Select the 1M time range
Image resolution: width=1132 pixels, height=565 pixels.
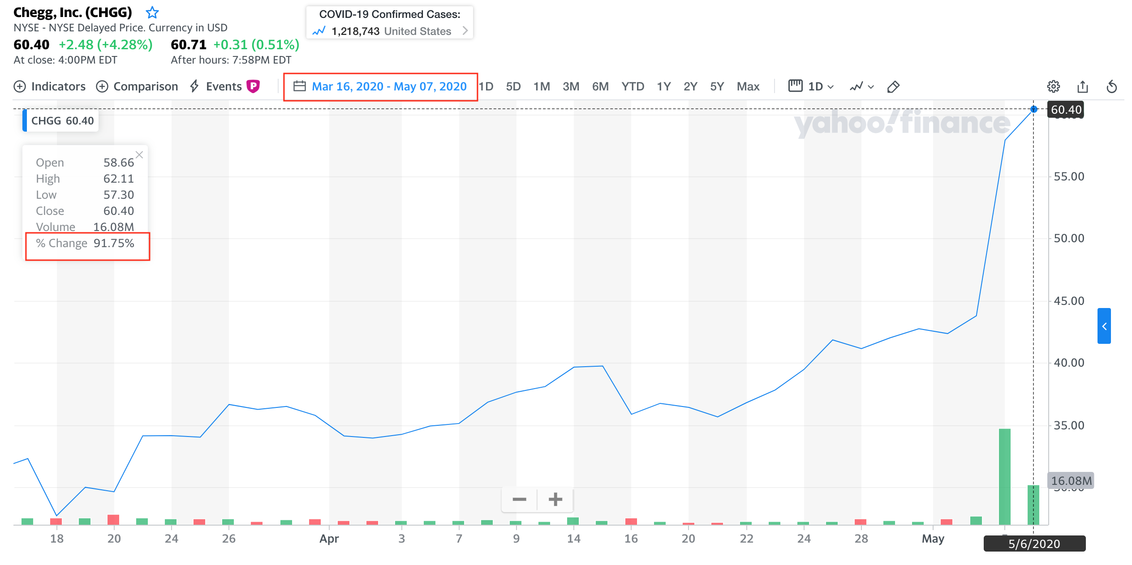(542, 86)
